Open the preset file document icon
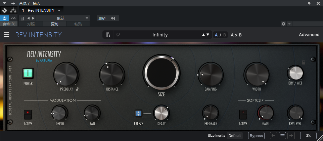This screenshot has height=141, width=323. click(x=22, y=18)
